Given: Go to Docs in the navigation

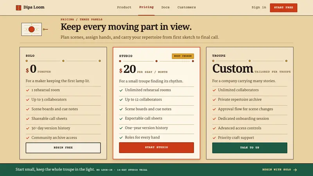Looking at the screenshot, I should tap(165, 7).
